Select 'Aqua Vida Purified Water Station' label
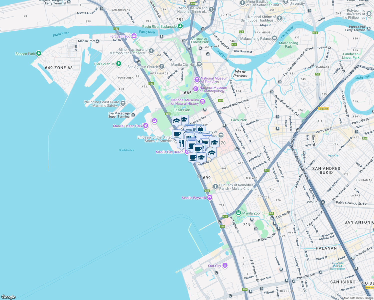Viewport: 374px width, 300px height. pyautogui.click(x=337, y=266)
